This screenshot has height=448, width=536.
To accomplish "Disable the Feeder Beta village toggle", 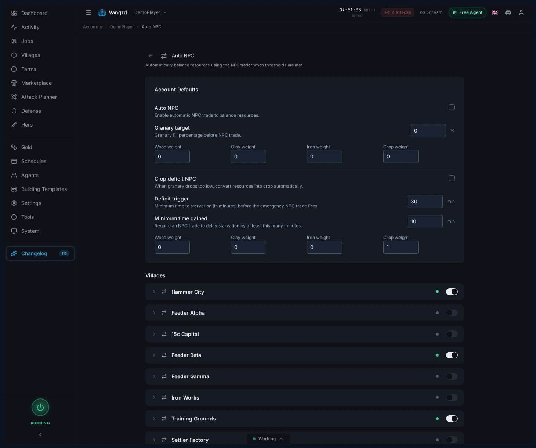I will point(452,355).
